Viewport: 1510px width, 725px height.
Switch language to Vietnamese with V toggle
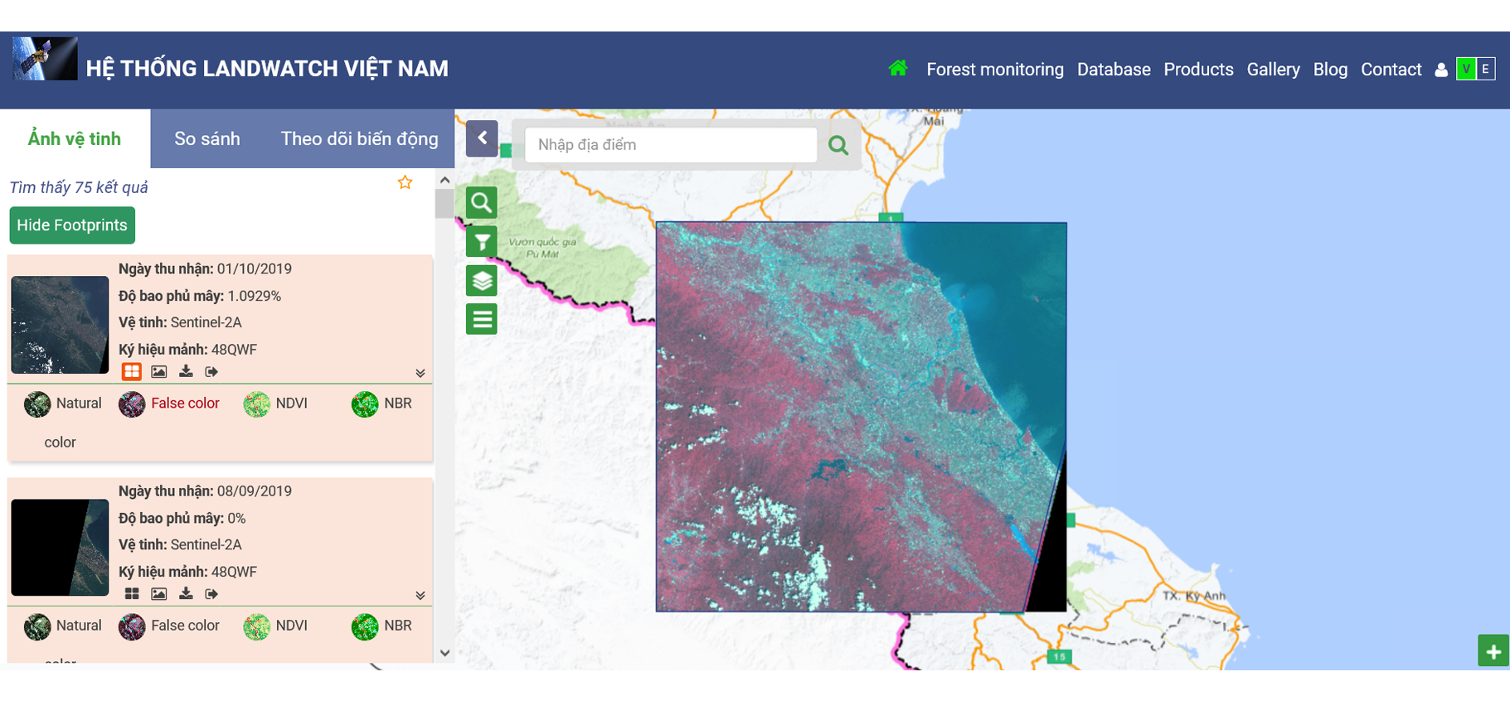click(1466, 70)
